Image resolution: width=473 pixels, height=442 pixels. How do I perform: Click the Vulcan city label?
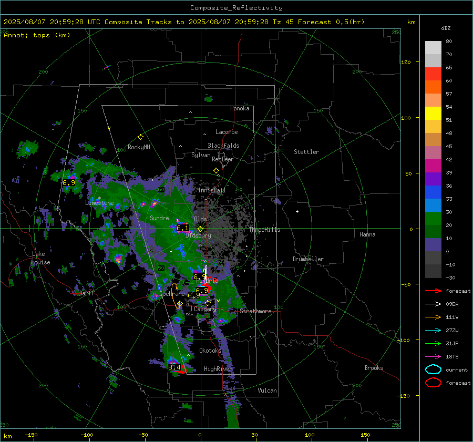pos(267,390)
